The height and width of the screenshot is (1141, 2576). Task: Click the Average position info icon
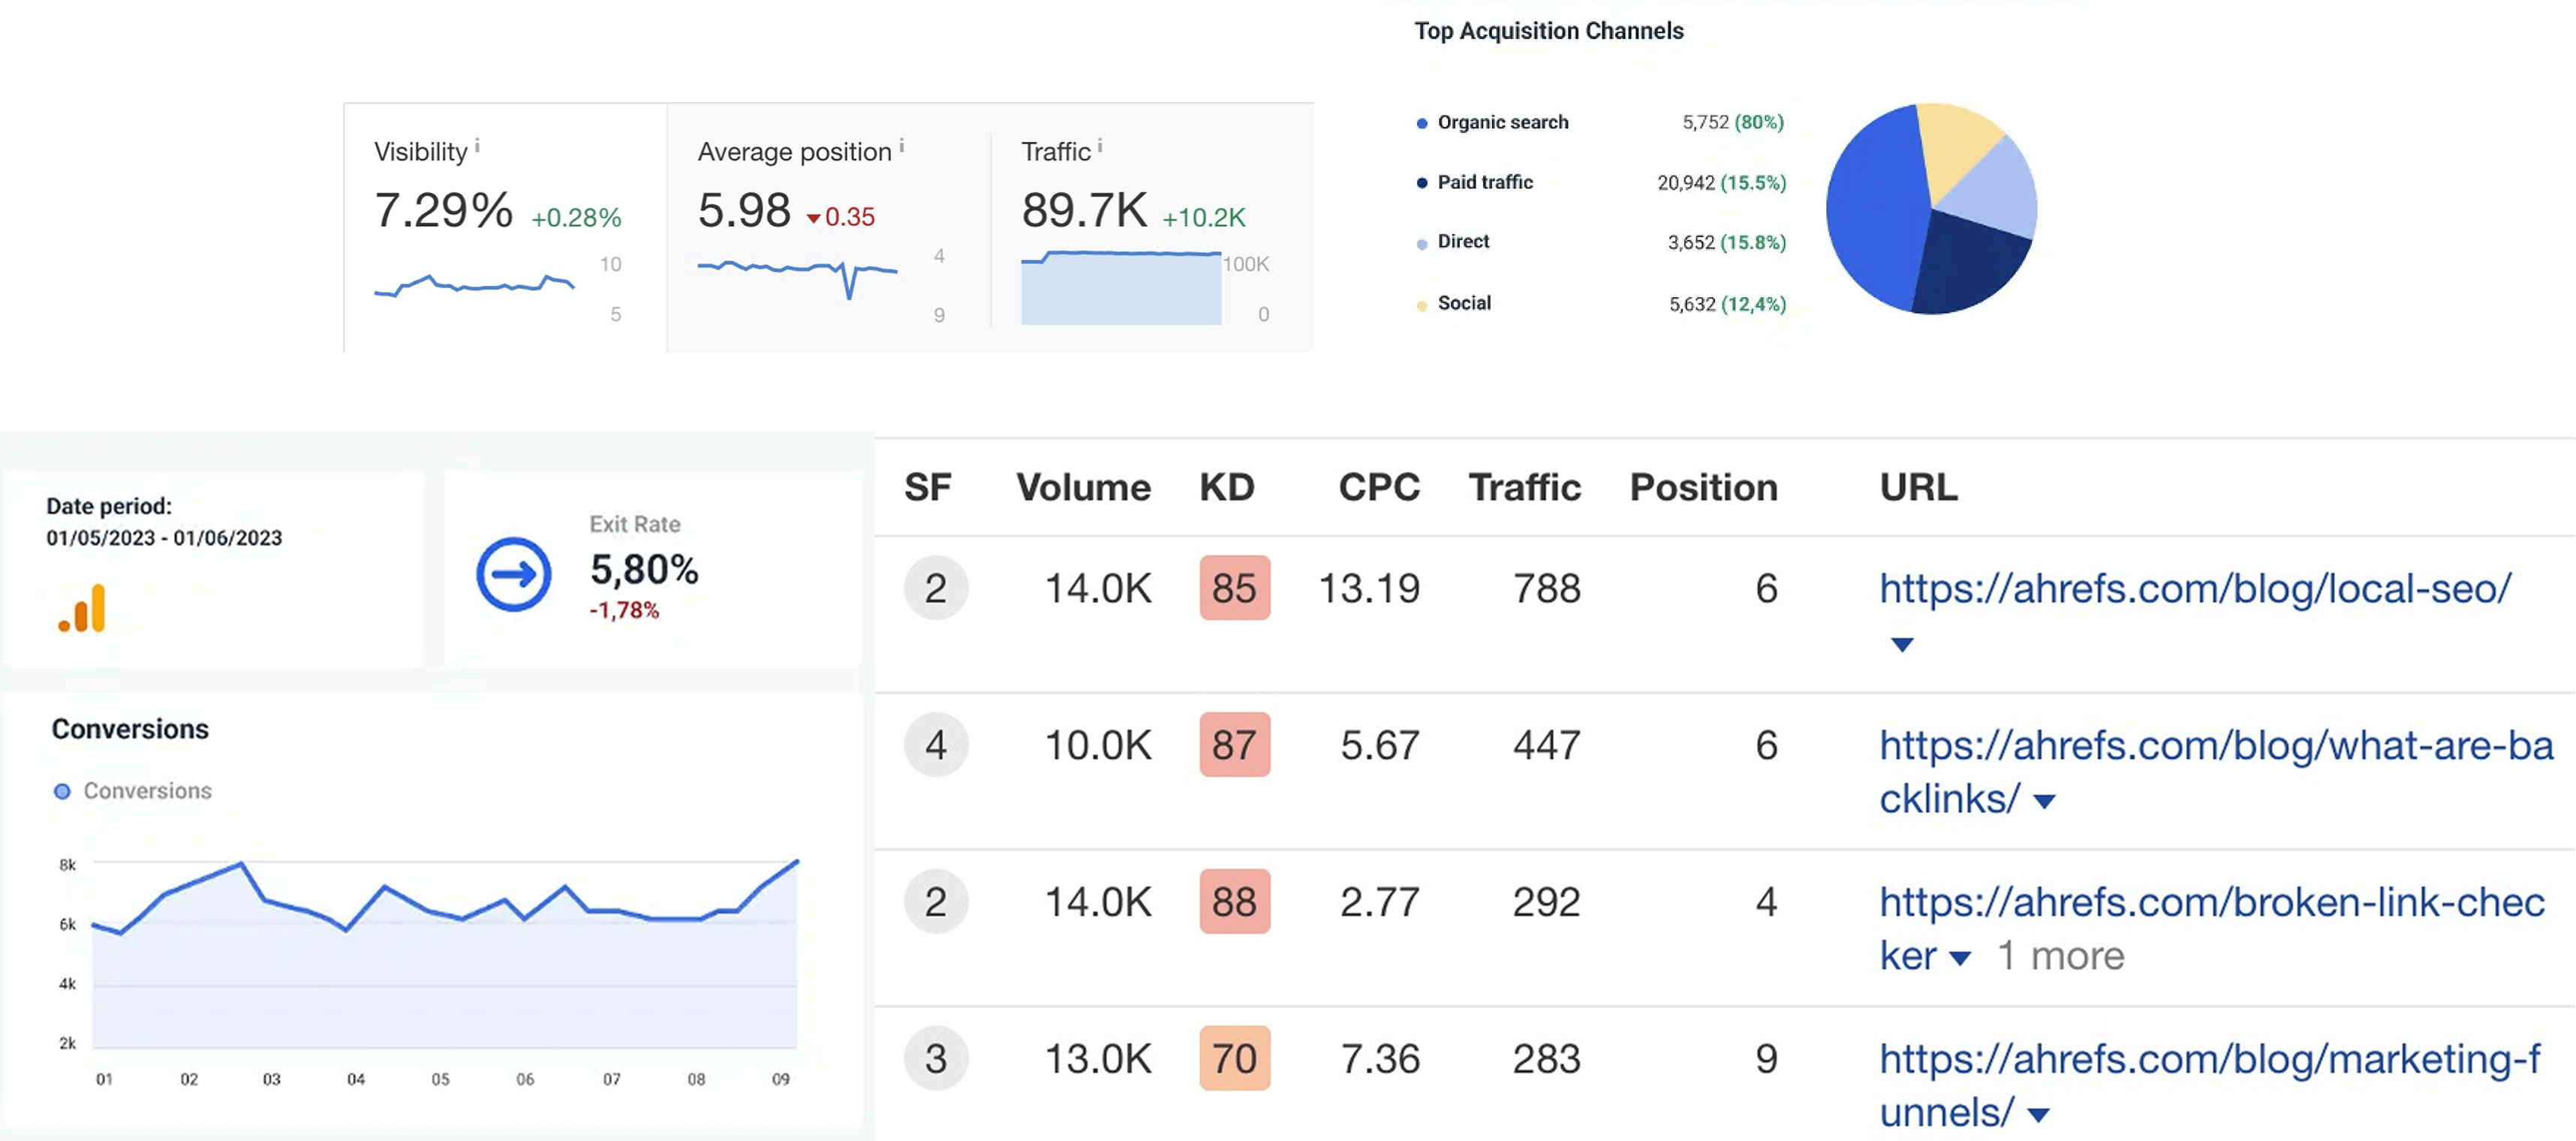[x=901, y=146]
